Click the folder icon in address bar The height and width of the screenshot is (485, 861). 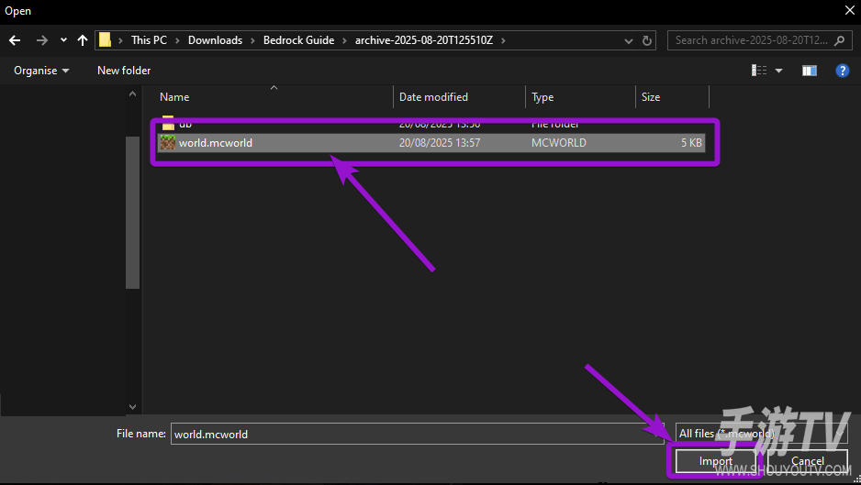105,40
